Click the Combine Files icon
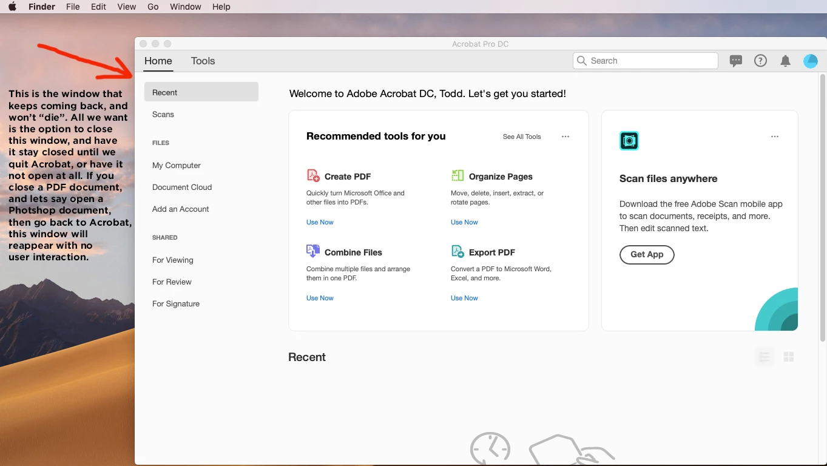827x466 pixels. (313, 252)
